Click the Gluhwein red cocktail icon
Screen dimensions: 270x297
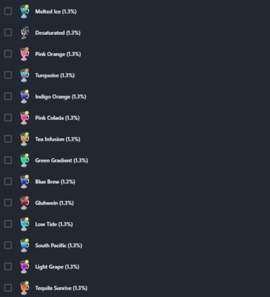point(24,203)
